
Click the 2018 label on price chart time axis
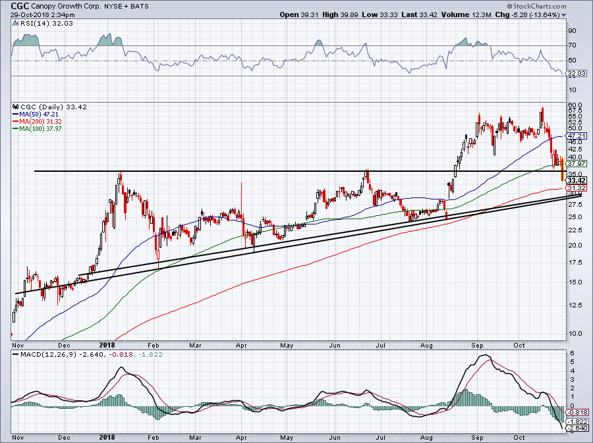107,345
